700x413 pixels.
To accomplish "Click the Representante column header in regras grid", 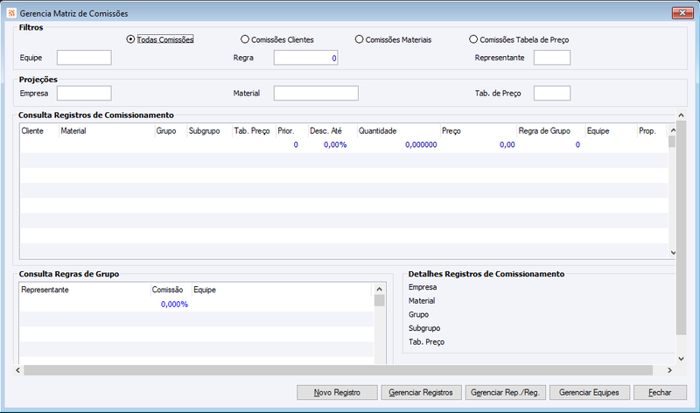I will (85, 290).
